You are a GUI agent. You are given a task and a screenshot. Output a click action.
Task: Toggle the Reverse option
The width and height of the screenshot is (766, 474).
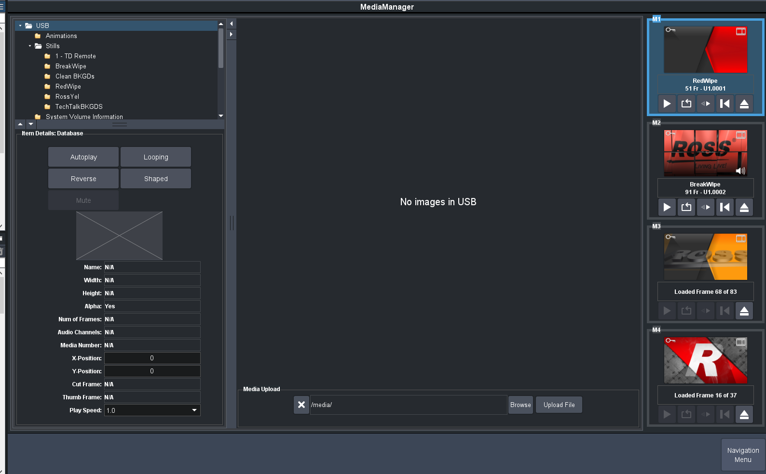pyautogui.click(x=83, y=179)
